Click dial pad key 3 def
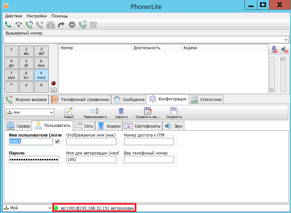291x213 pixels. (x=41, y=51)
